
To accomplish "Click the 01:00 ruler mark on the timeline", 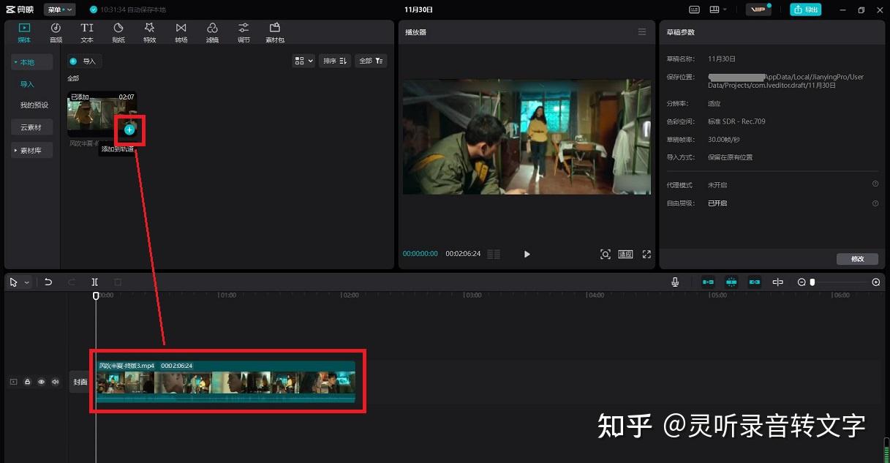I will [227, 296].
